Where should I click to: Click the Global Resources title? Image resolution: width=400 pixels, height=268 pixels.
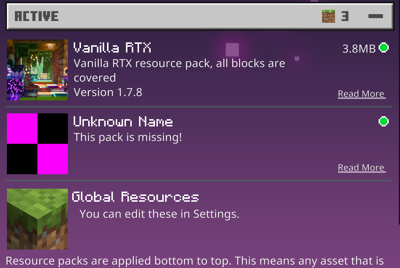coord(135,197)
